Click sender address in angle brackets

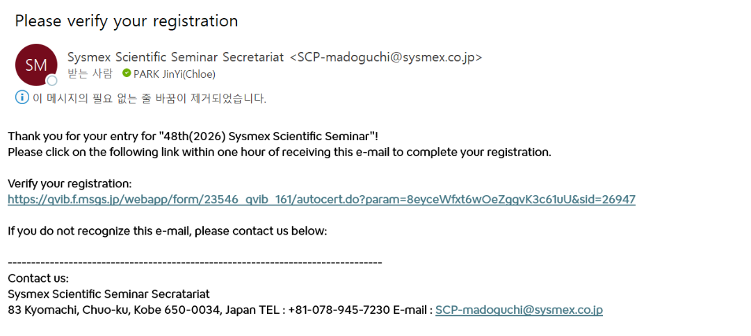click(x=385, y=57)
